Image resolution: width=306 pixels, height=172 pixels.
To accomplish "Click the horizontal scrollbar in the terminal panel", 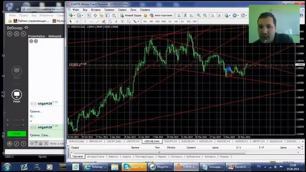I will (x=159, y=152).
